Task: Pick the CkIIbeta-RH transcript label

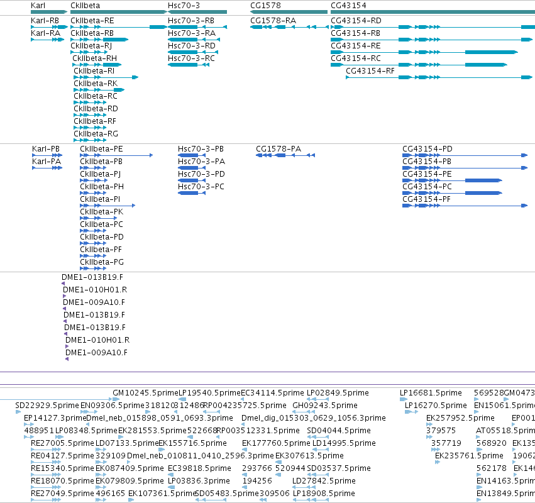Action: pos(94,58)
